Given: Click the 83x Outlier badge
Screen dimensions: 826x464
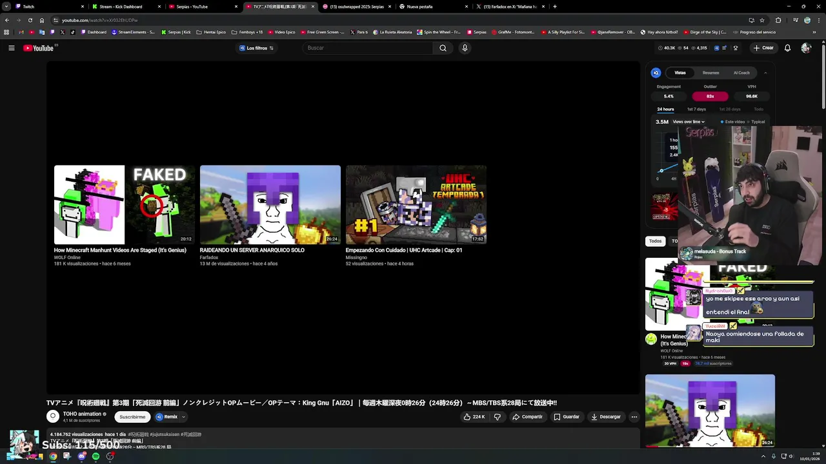Looking at the screenshot, I should pos(710,96).
